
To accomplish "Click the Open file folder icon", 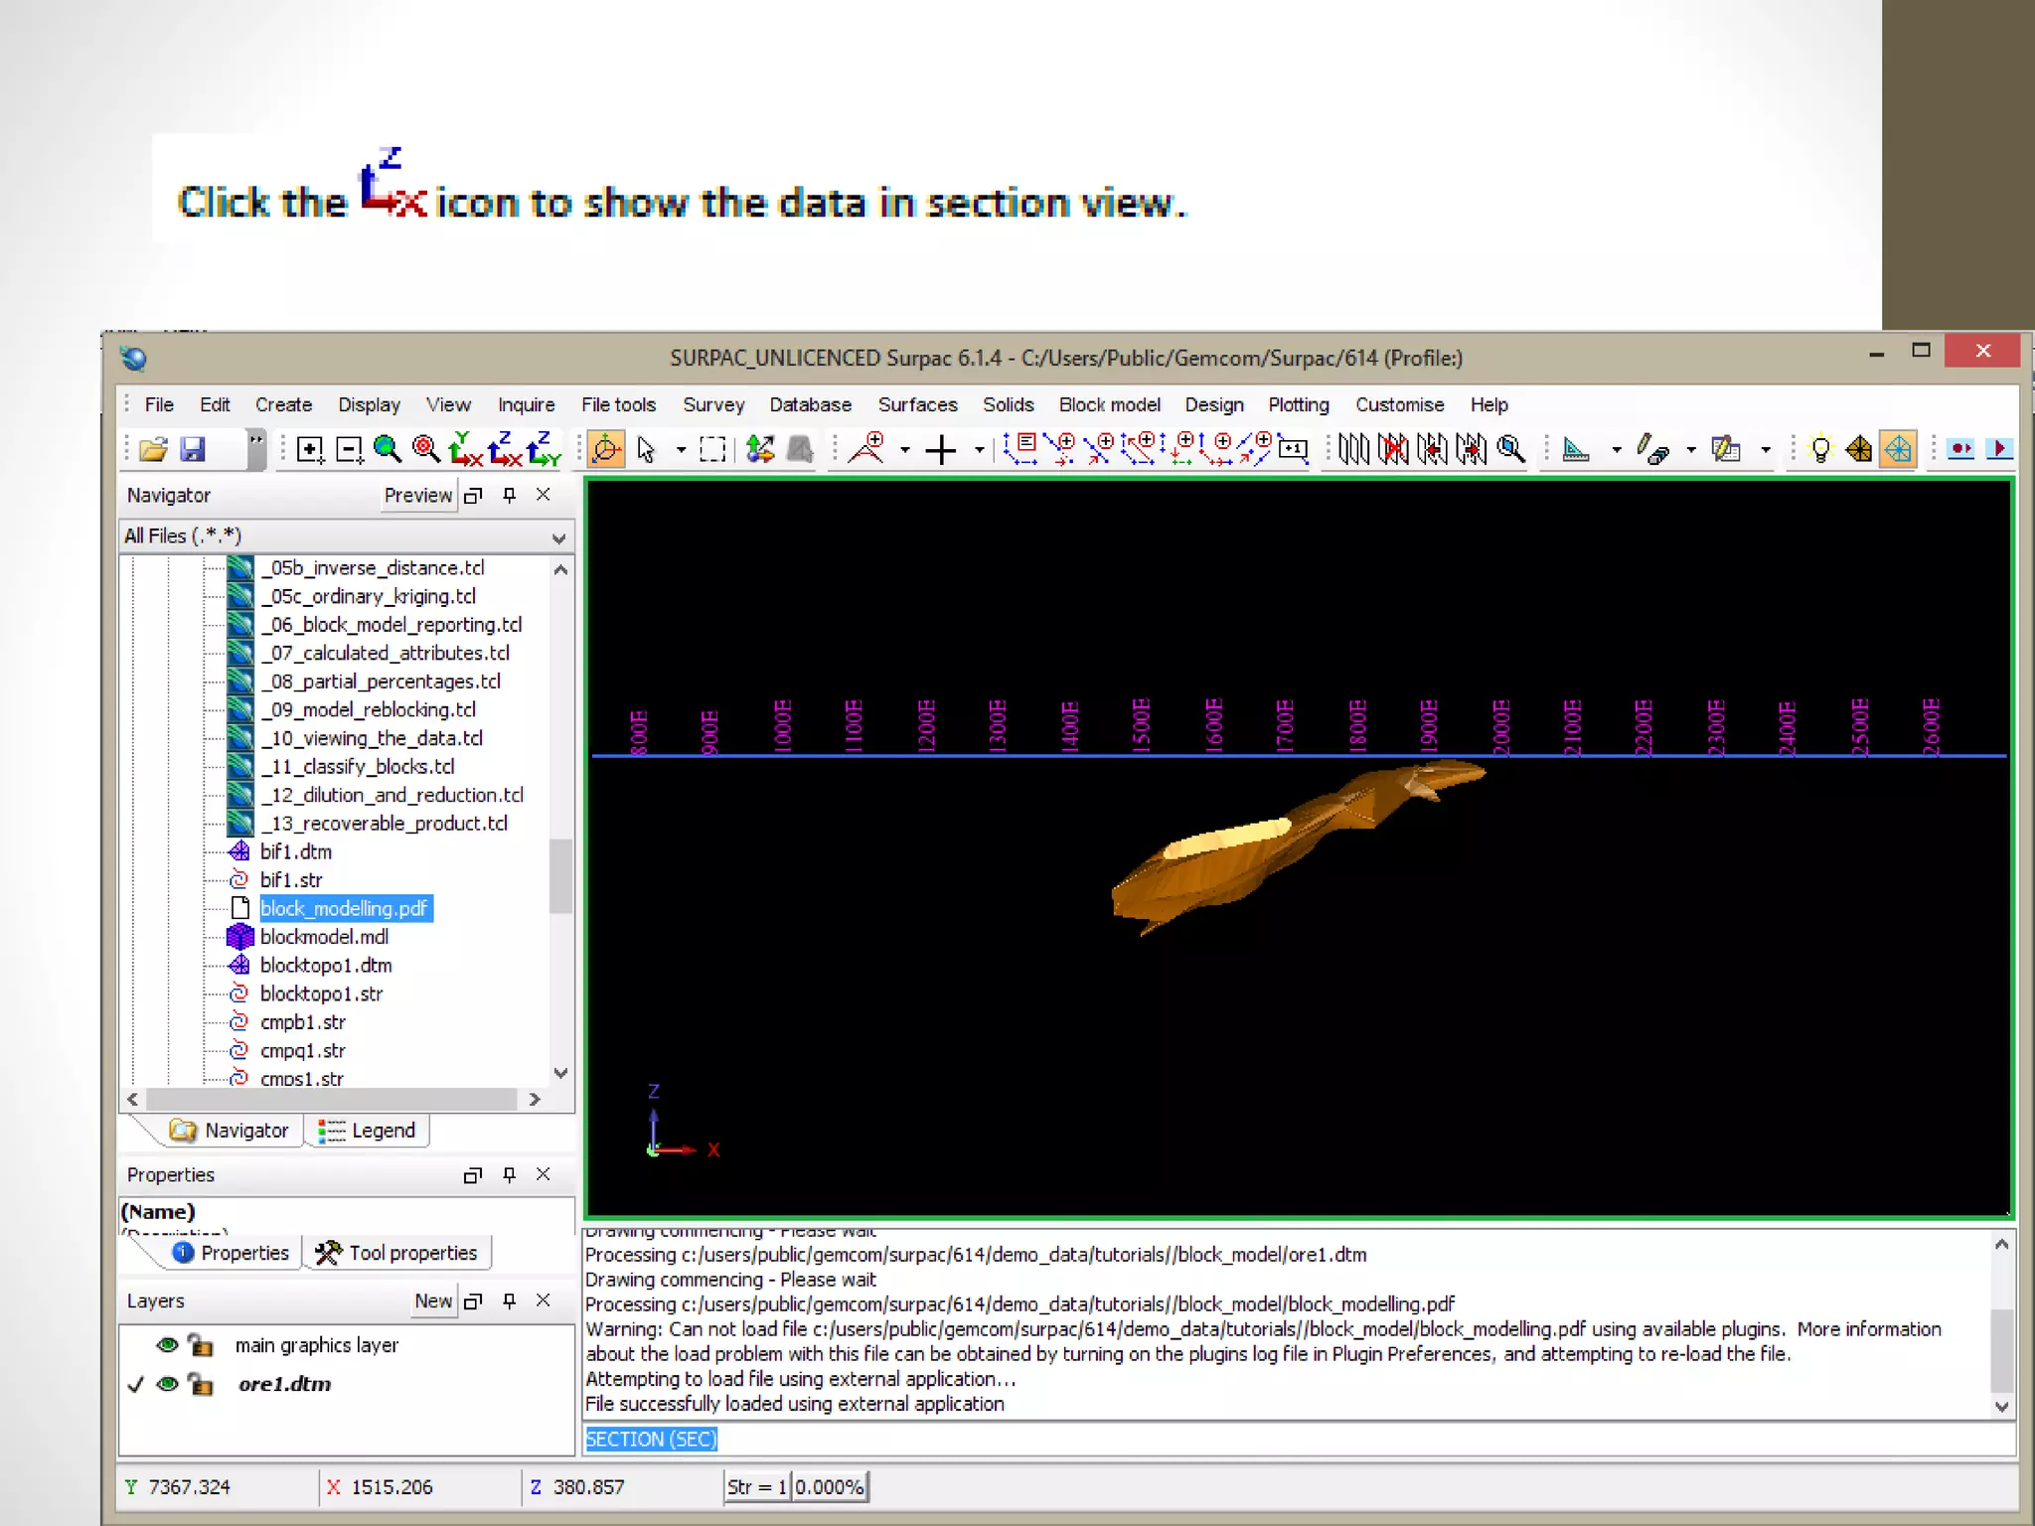I will 153,449.
